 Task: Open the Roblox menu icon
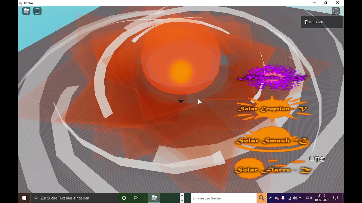[x=26, y=11]
